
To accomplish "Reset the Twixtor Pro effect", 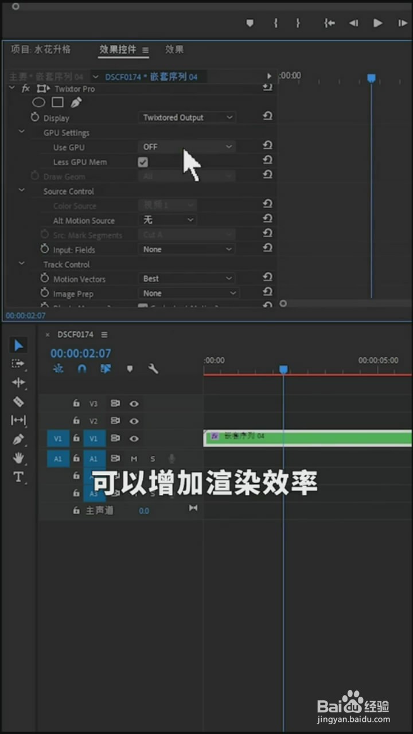I will [267, 87].
